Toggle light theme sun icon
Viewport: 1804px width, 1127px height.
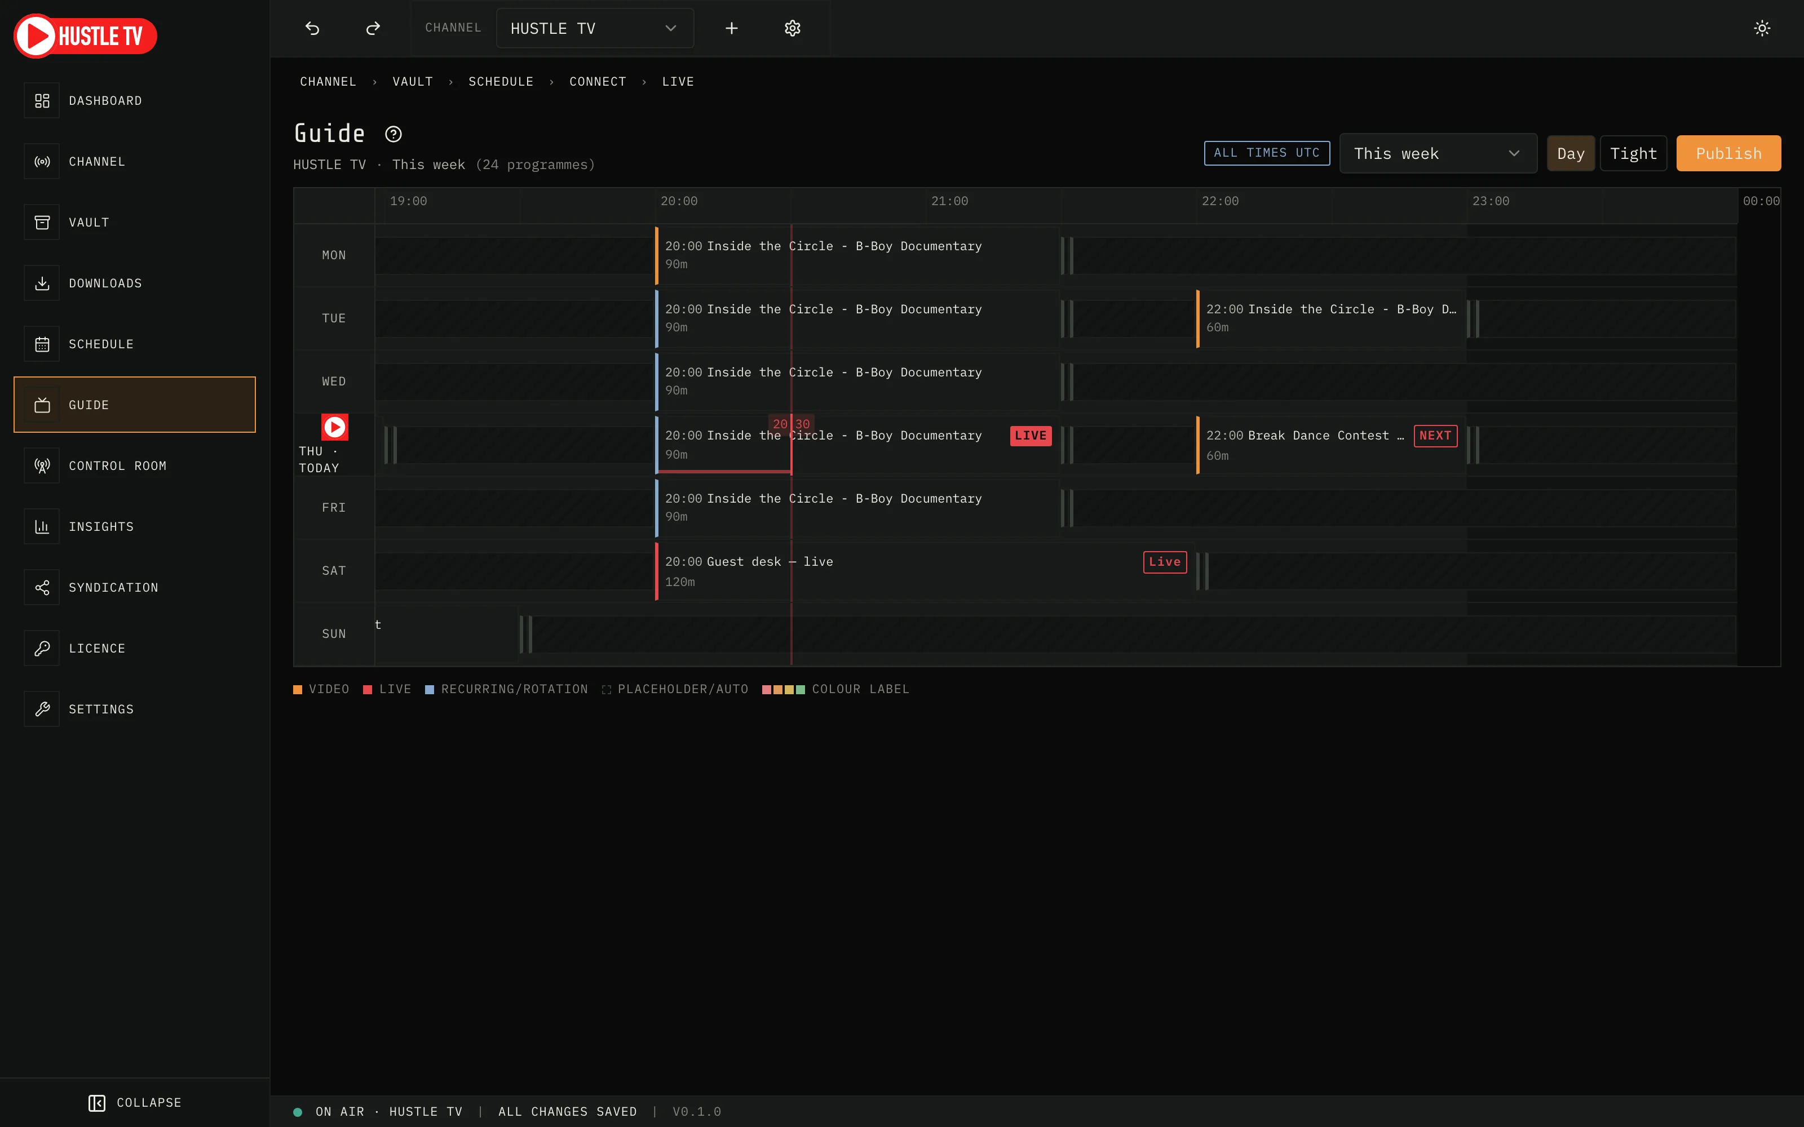point(1762,28)
